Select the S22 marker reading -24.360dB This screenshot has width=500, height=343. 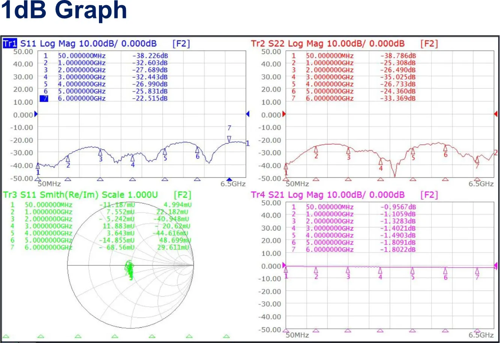(398, 91)
